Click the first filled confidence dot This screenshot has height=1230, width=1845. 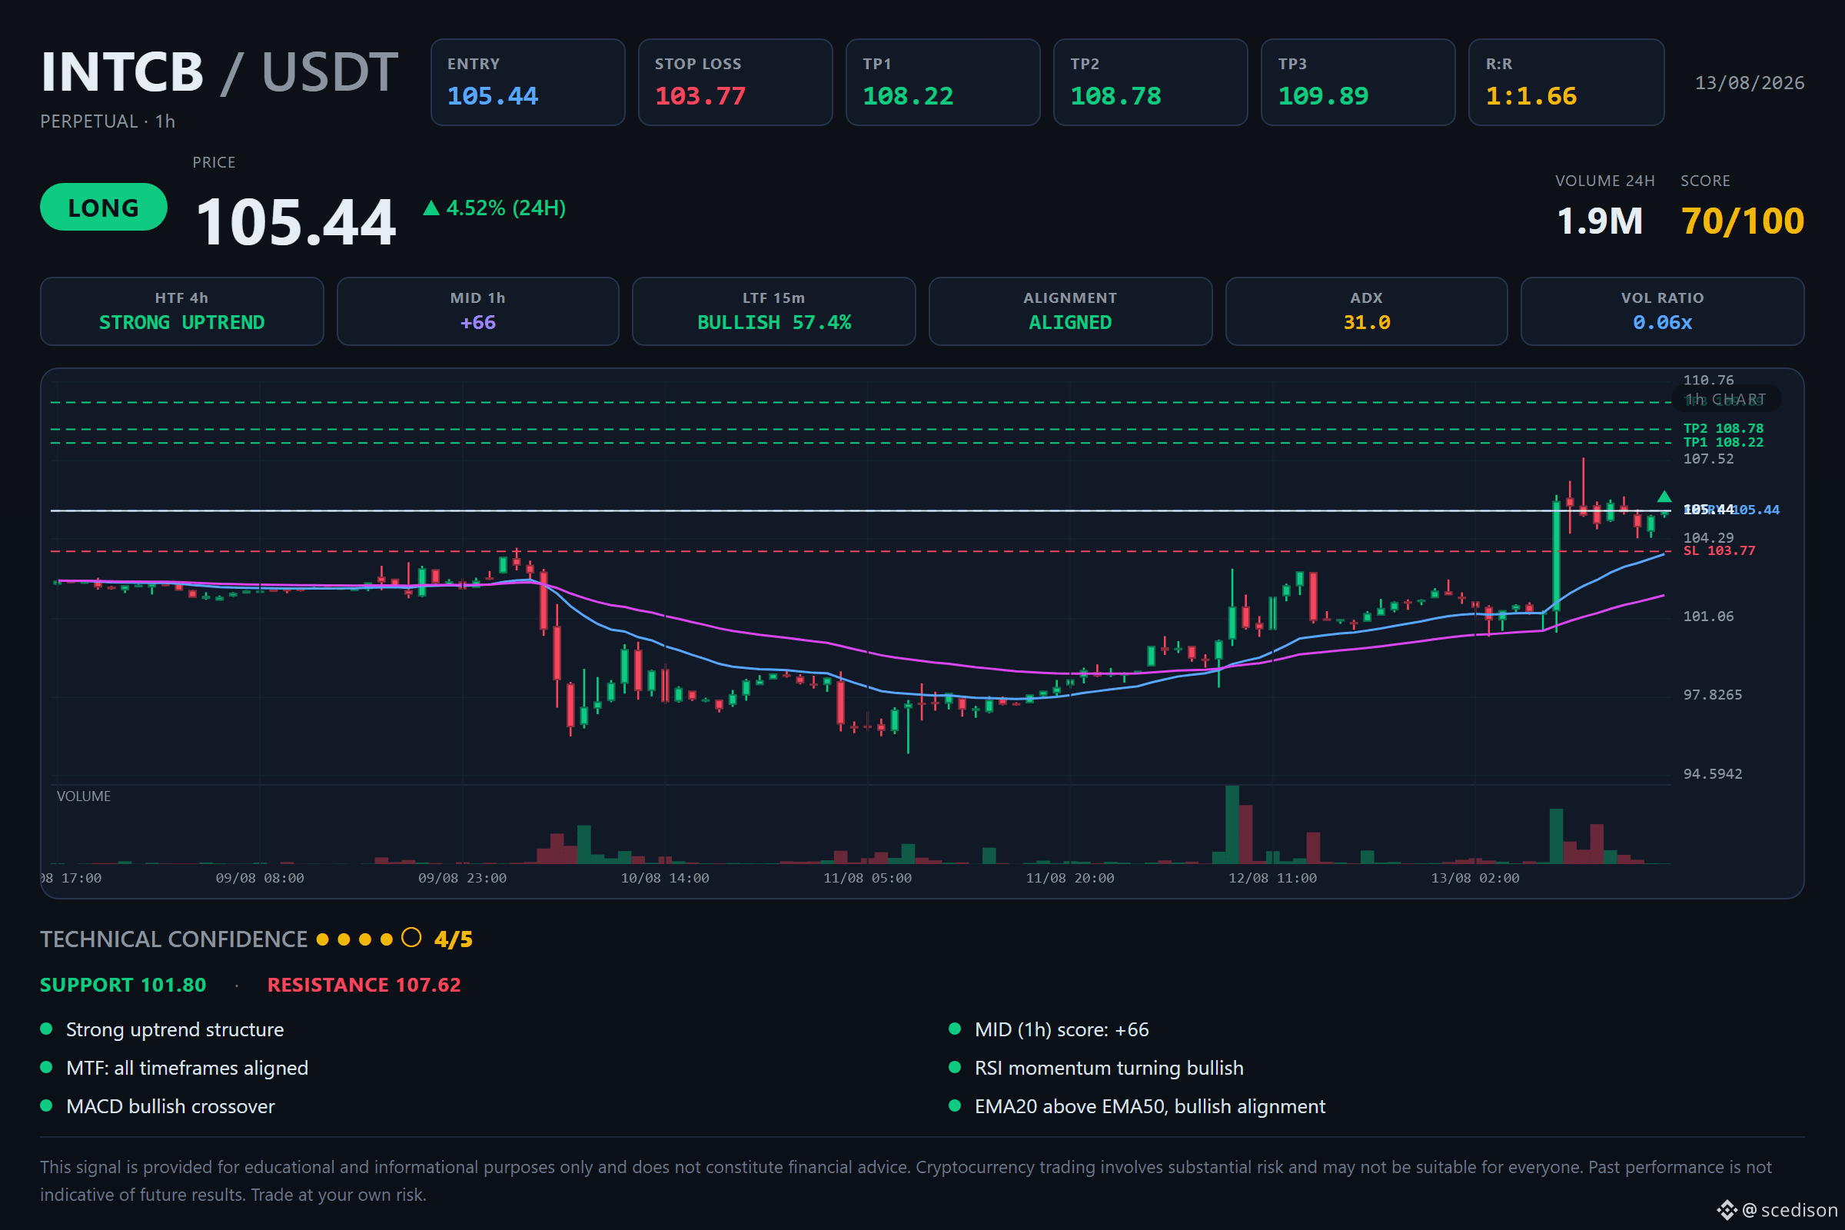322,939
